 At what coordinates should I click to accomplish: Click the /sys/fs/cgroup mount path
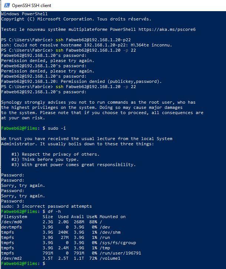pos(118,243)
